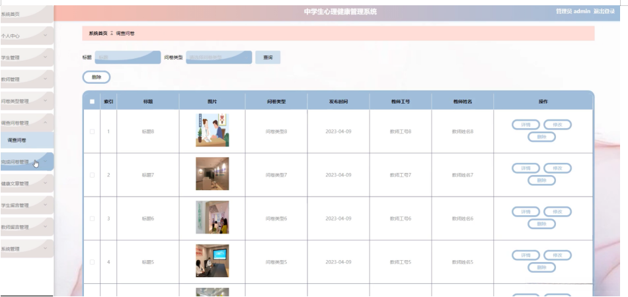This screenshot has width=628, height=297.
Task: Click 删除 for row 标题7
Action: pos(541,181)
